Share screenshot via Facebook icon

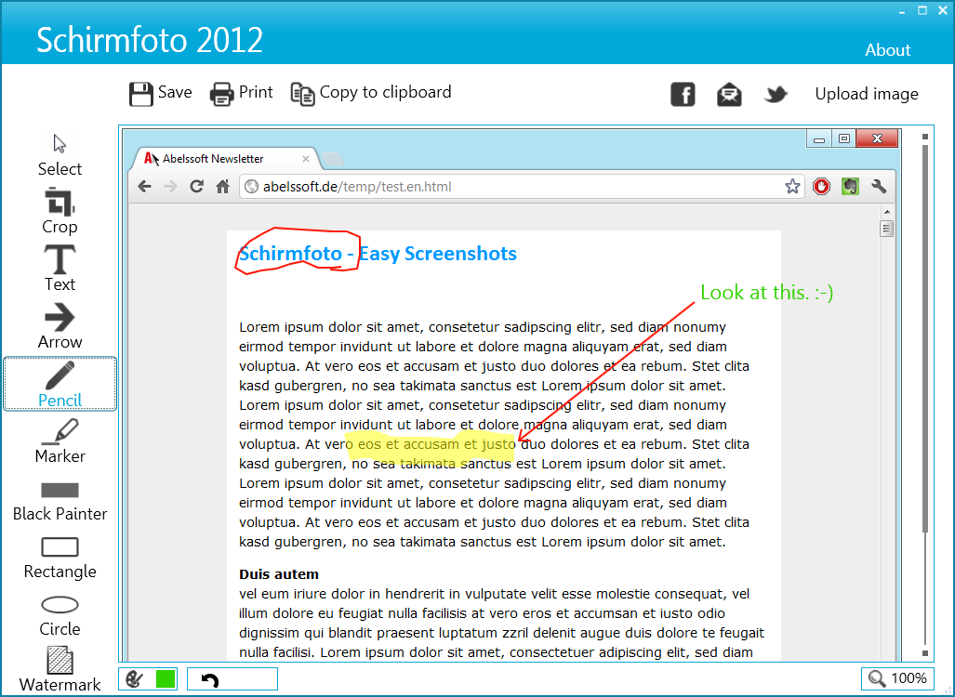tap(683, 95)
